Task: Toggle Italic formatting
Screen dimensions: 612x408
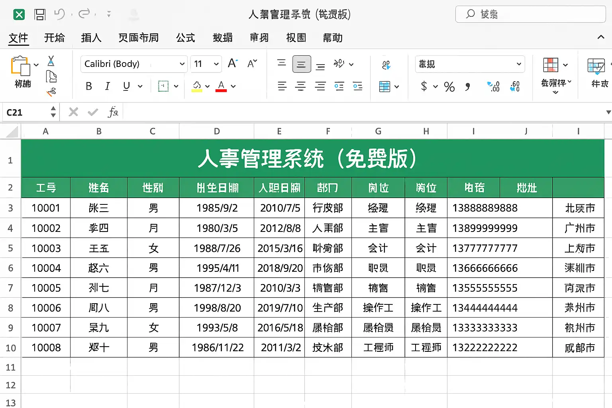Action: point(107,86)
